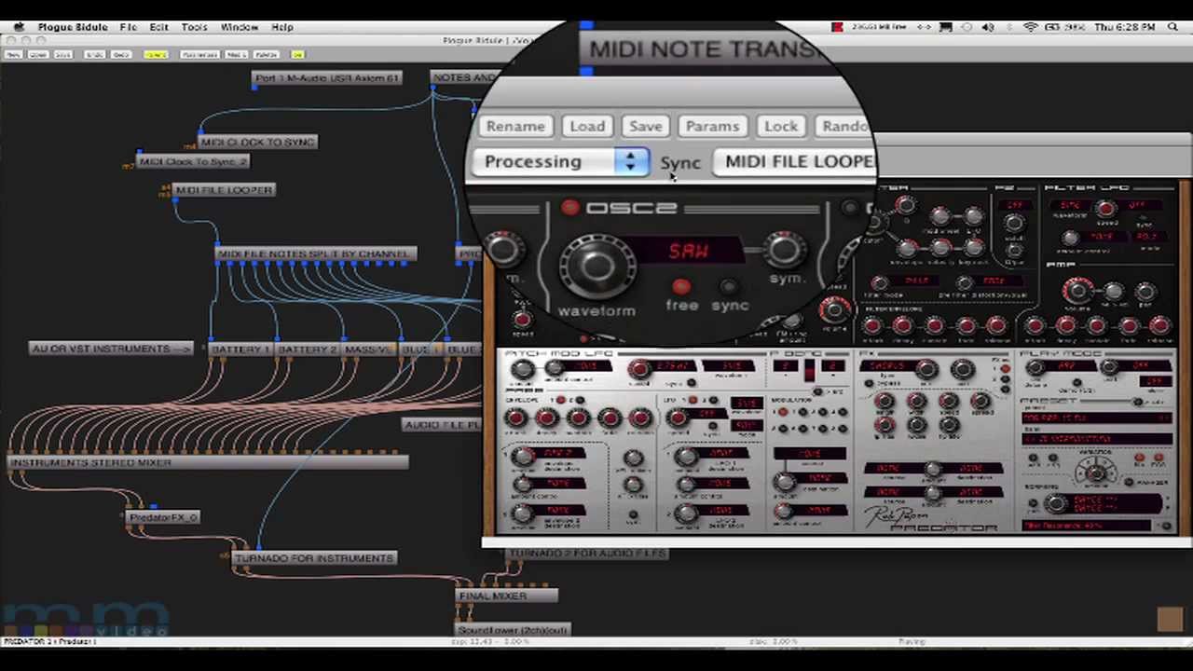Open the Help menu
Screen dimensions: 1193x671
pyautogui.click(x=281, y=27)
